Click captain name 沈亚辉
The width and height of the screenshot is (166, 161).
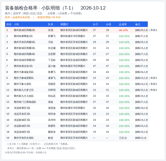(x=52, y=54)
